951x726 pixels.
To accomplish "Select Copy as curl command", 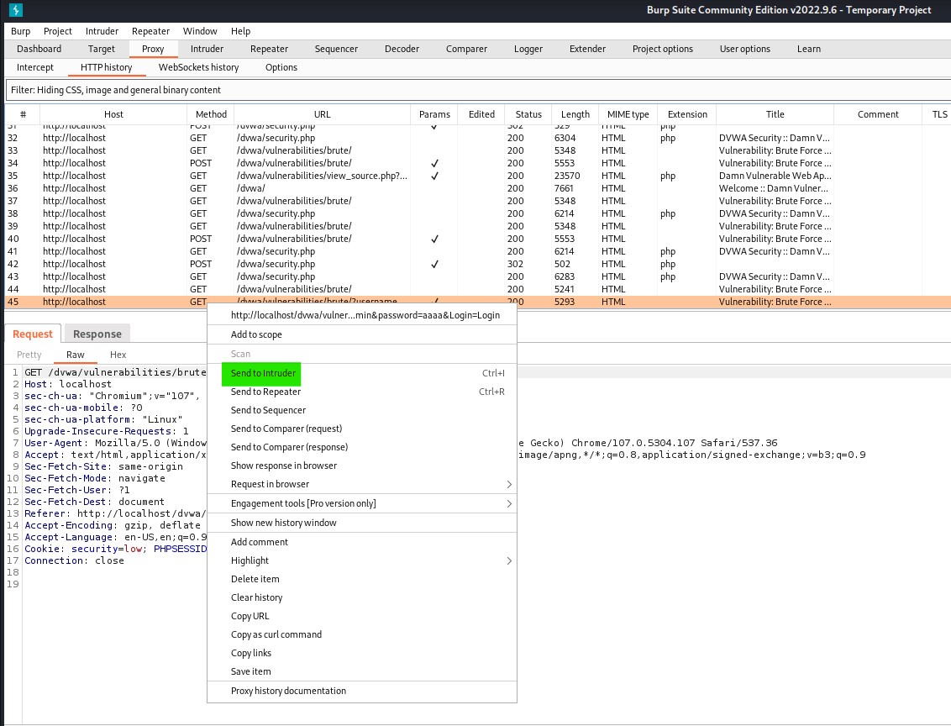I will 362,634.
